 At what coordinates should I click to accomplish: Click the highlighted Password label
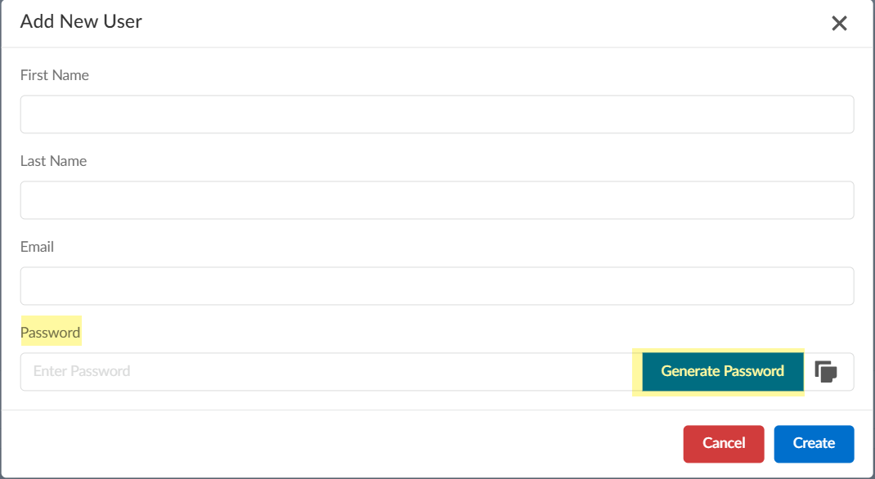50,333
